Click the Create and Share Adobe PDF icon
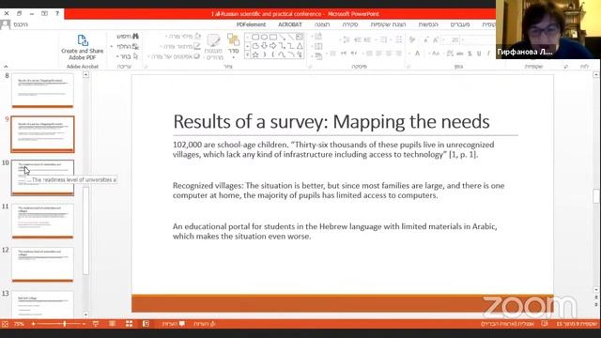This screenshot has height=338, width=601. pos(83,39)
